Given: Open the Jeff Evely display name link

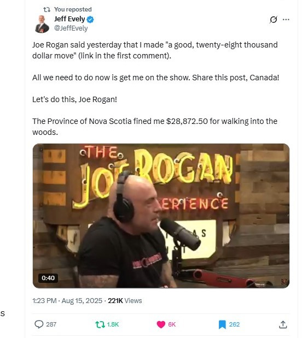Looking at the screenshot, I should pos(69,19).
